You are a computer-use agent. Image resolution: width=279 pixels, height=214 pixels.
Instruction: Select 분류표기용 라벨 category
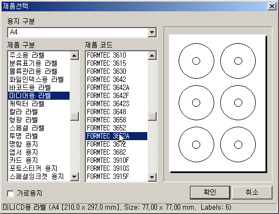click(x=39, y=63)
